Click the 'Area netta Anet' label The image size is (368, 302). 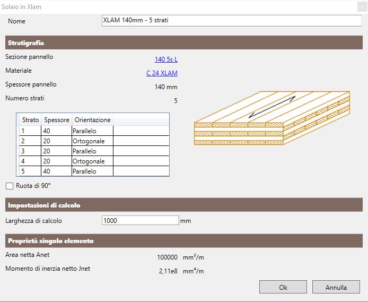point(28,255)
